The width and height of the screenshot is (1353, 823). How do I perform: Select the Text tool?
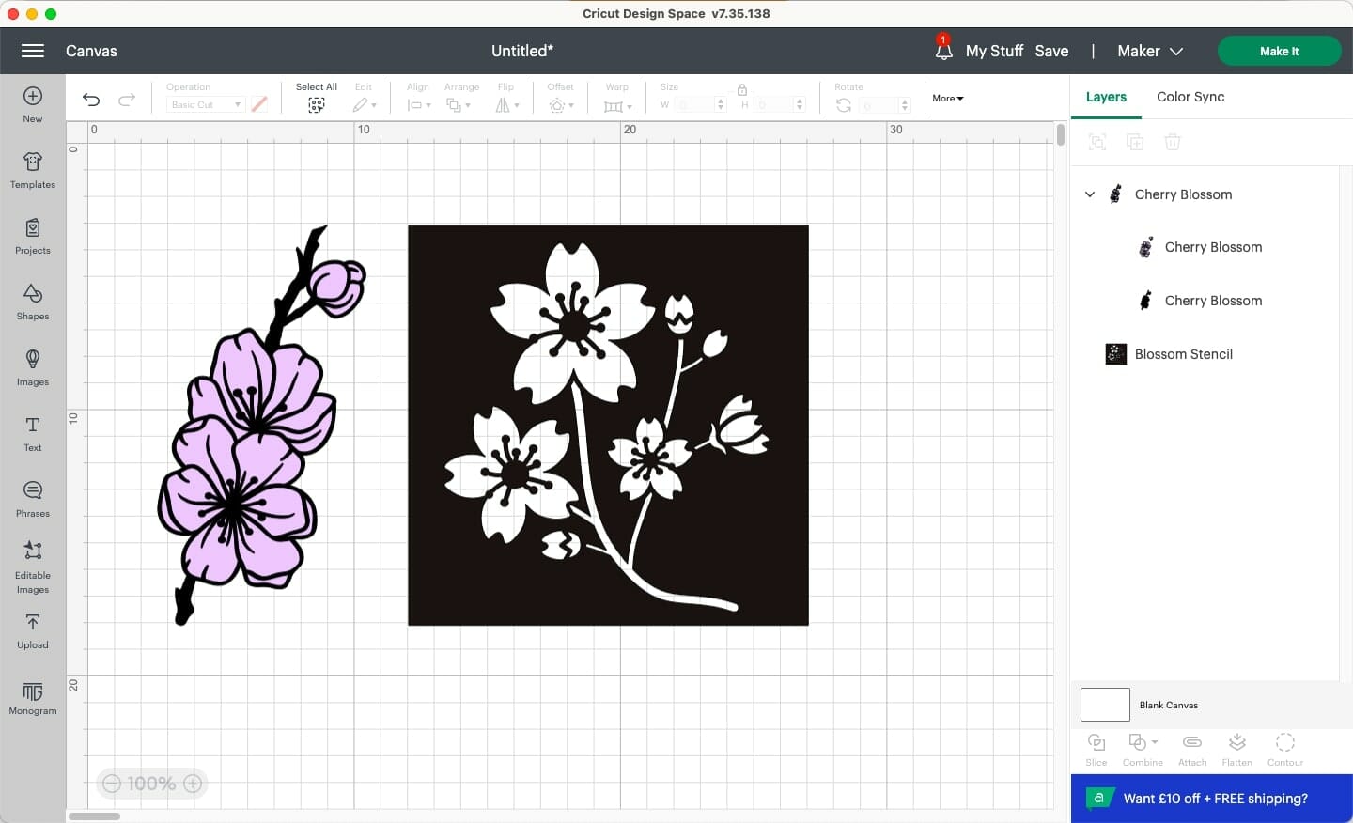click(32, 434)
